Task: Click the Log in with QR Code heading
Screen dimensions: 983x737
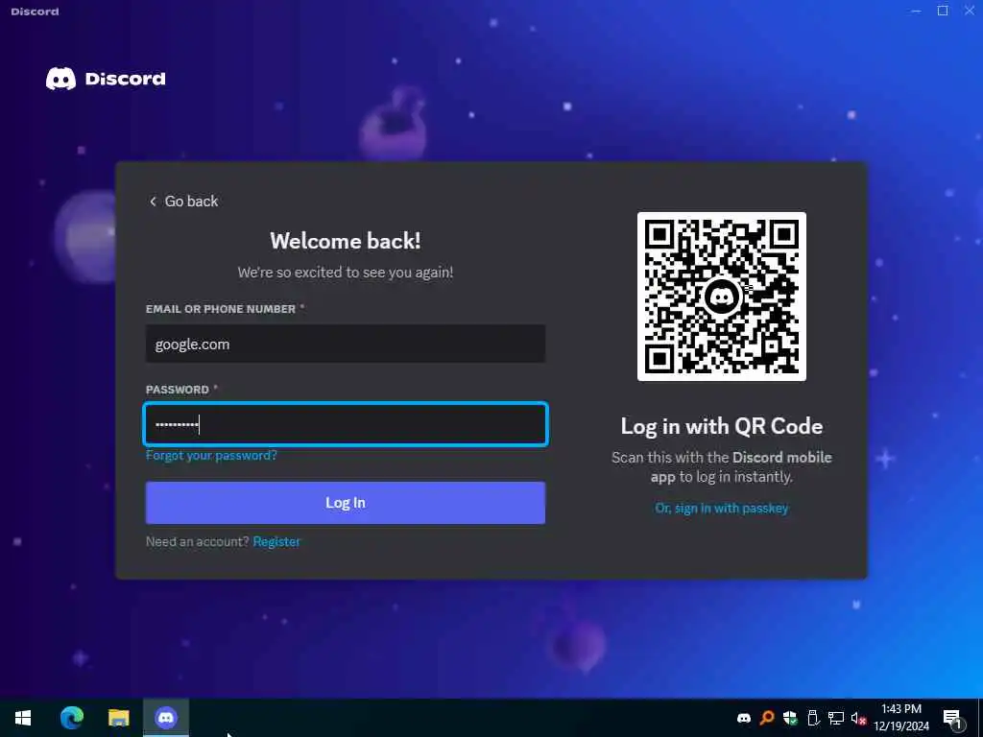Action: tap(722, 426)
